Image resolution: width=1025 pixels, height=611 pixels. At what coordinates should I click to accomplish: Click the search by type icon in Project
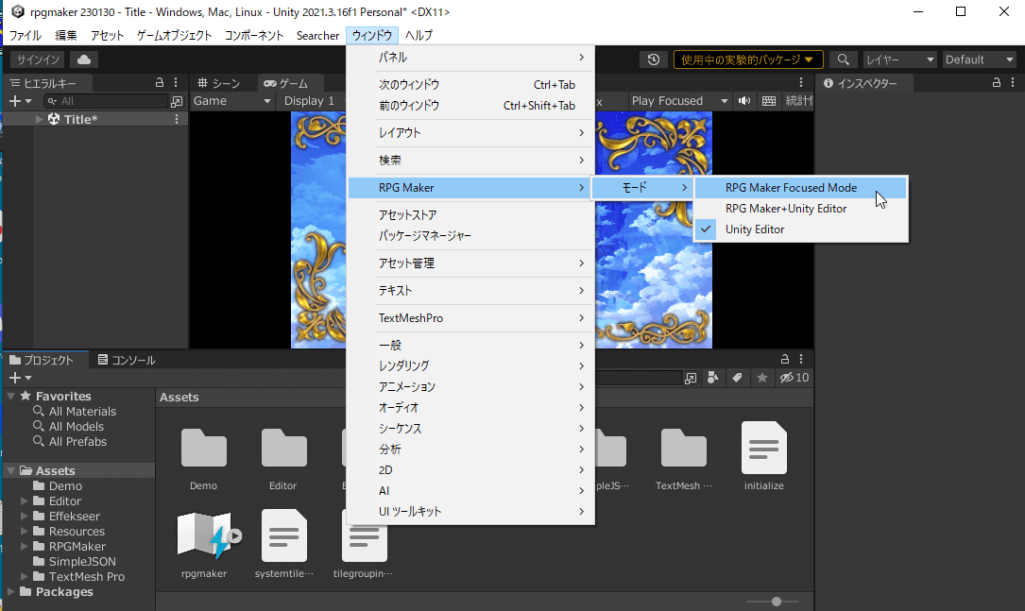[x=713, y=378]
